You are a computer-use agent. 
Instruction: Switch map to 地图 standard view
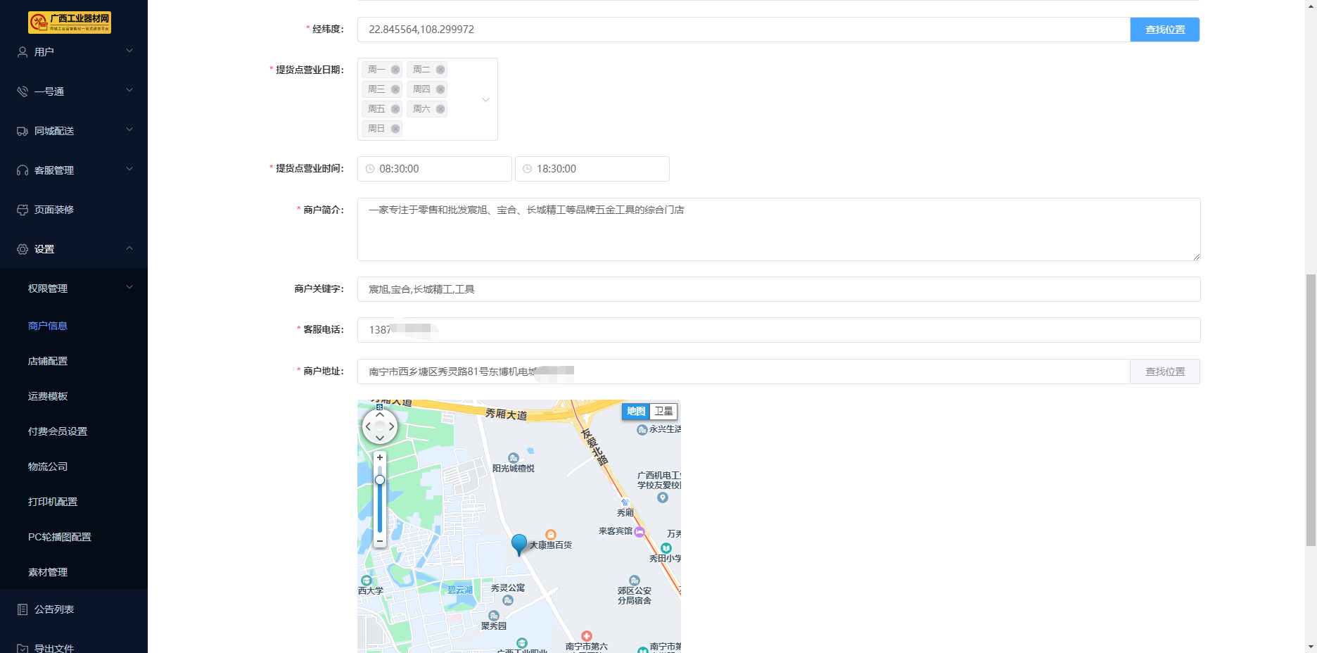(x=636, y=411)
